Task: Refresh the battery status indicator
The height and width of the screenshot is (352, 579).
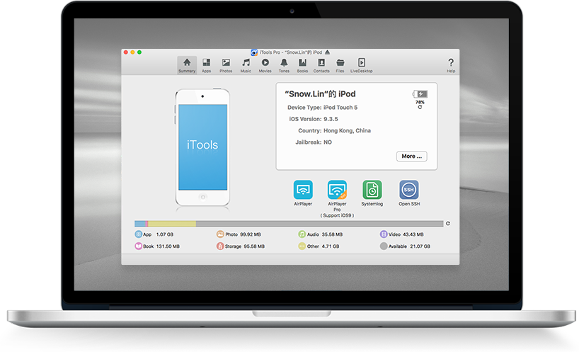Action: (420, 107)
